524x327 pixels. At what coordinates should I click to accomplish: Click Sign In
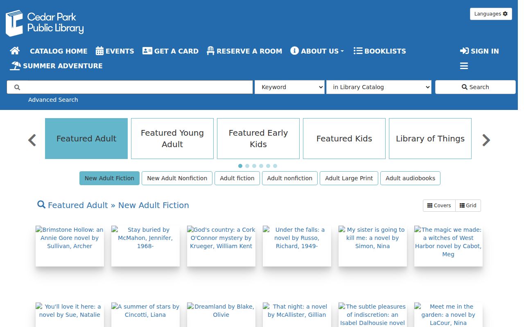tap(479, 51)
